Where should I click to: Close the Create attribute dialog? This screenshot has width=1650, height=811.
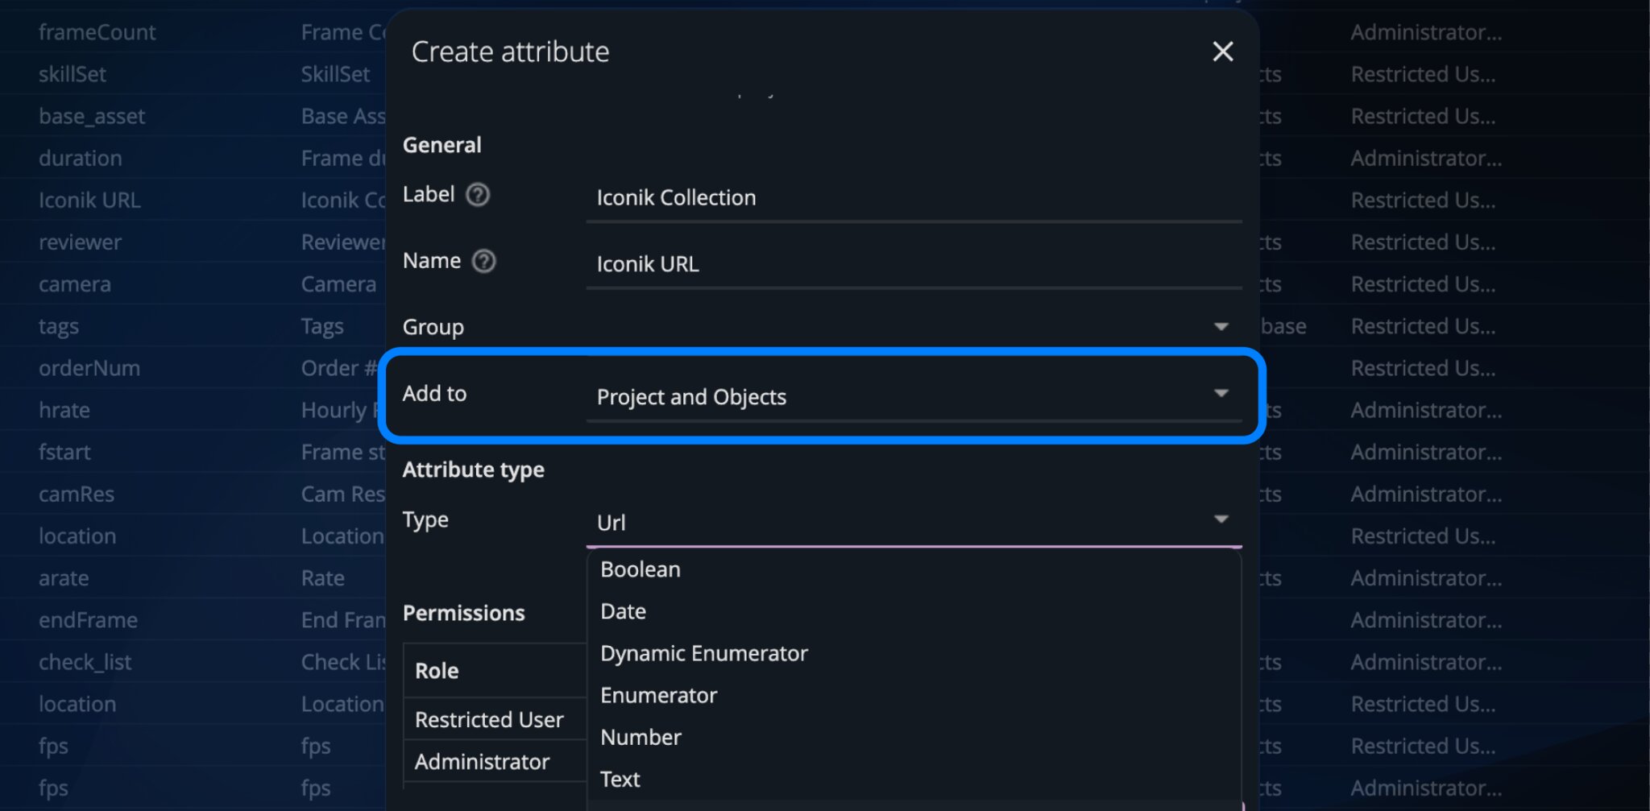(1222, 52)
